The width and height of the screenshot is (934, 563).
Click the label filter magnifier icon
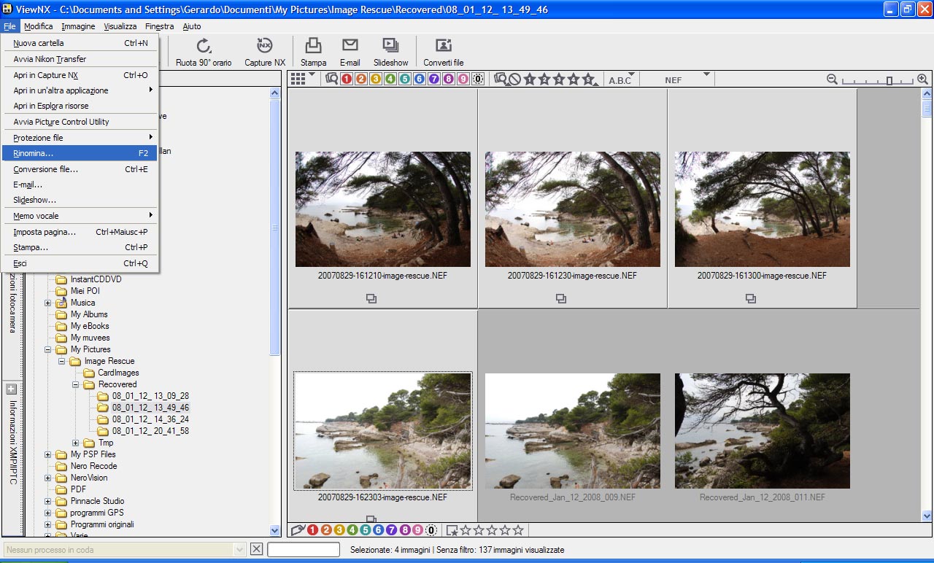(332, 79)
